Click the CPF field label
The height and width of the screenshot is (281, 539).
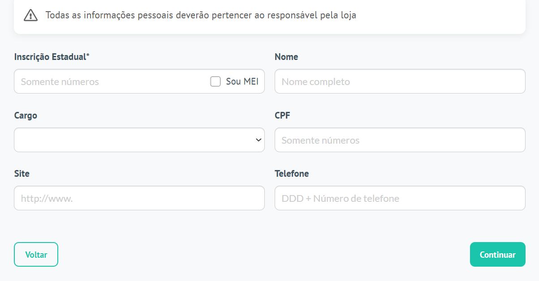(x=282, y=115)
